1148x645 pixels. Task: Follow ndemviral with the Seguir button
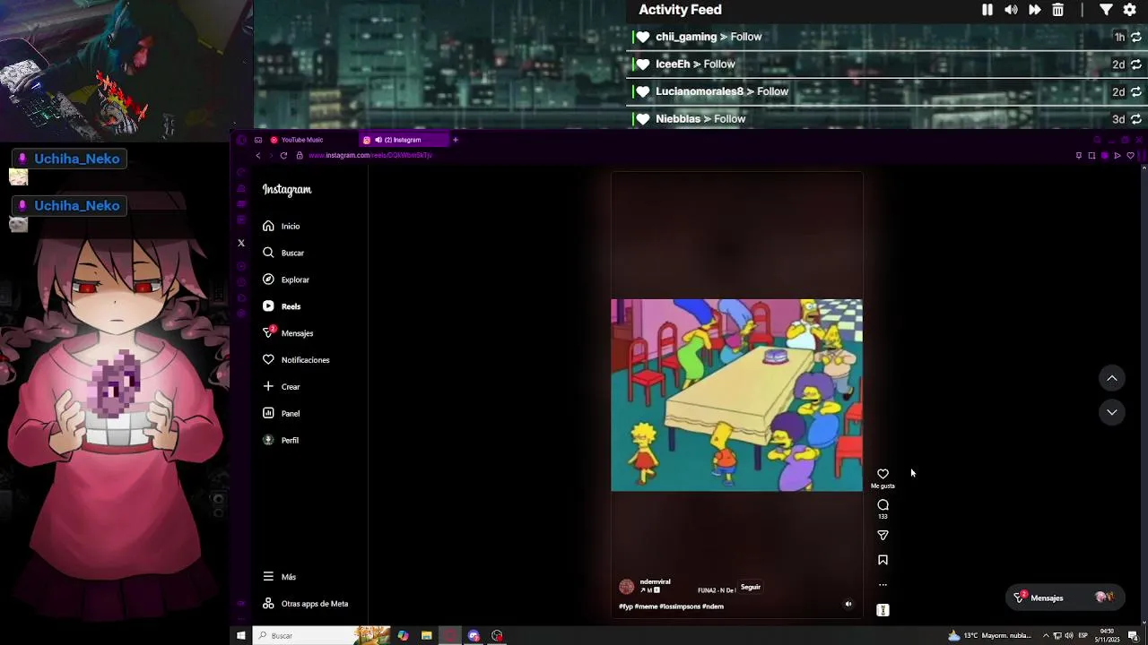[x=751, y=587]
